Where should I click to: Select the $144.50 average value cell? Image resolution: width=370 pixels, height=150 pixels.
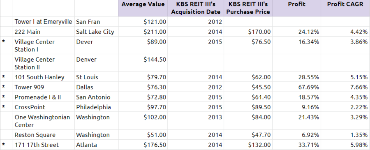coord(143,63)
